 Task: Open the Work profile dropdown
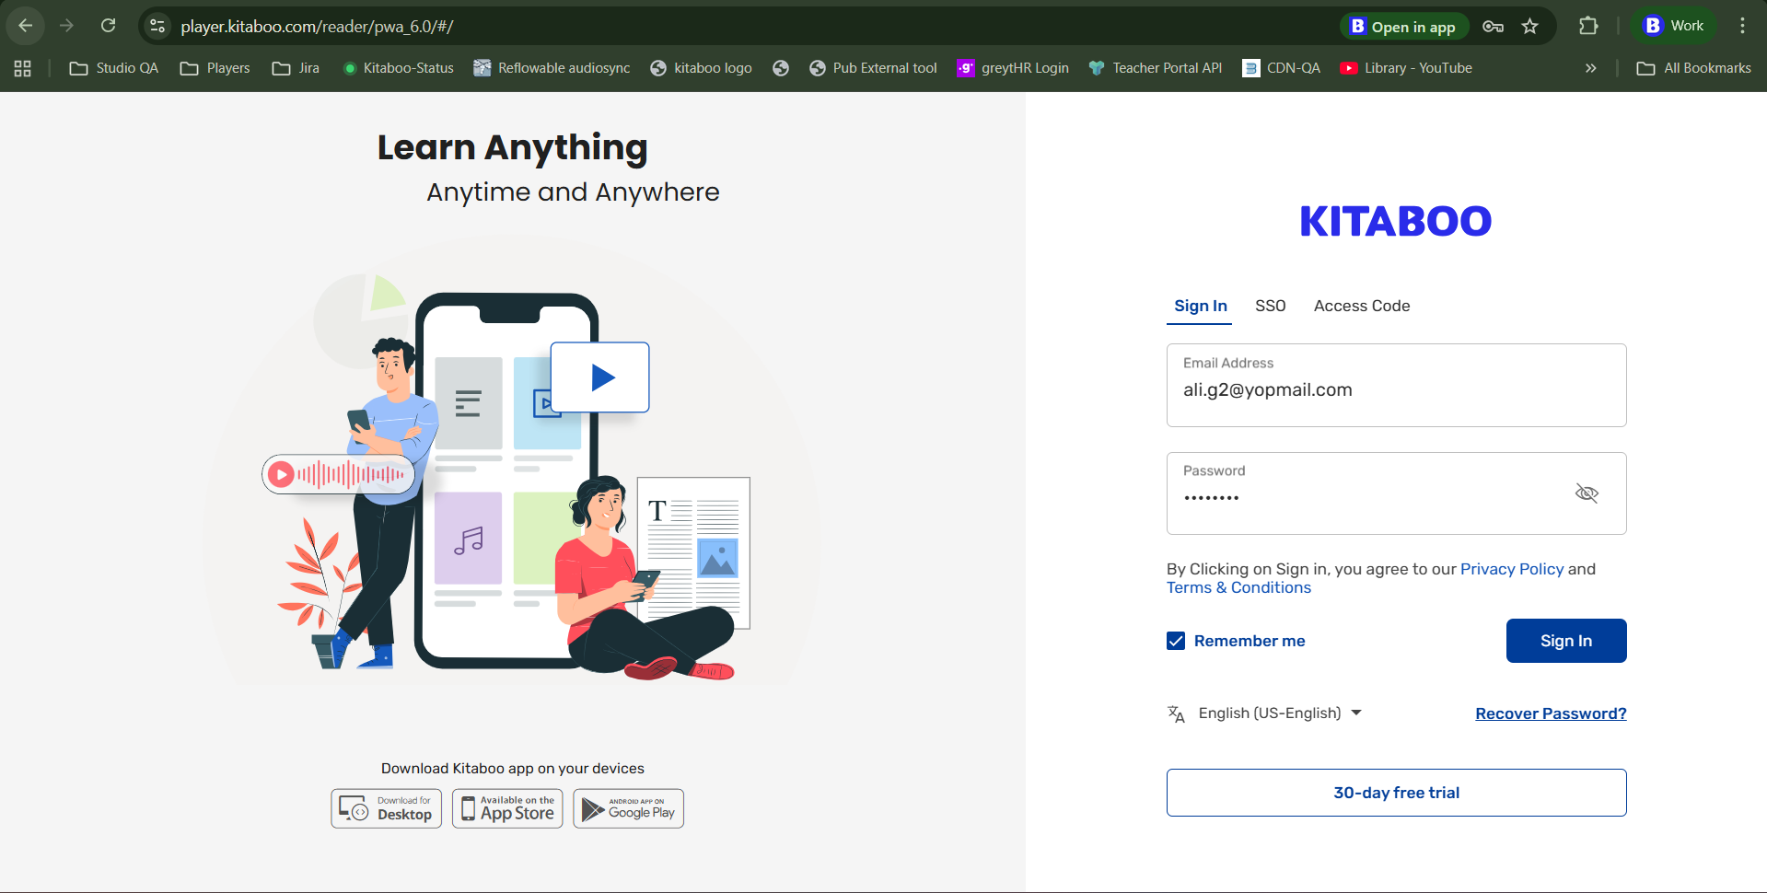[1672, 25]
